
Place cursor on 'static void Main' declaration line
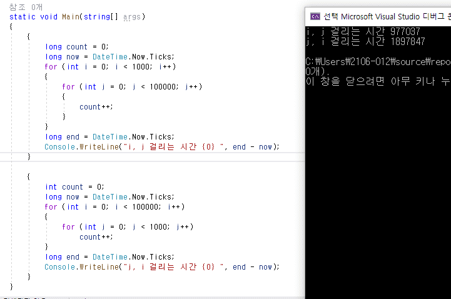77,17
